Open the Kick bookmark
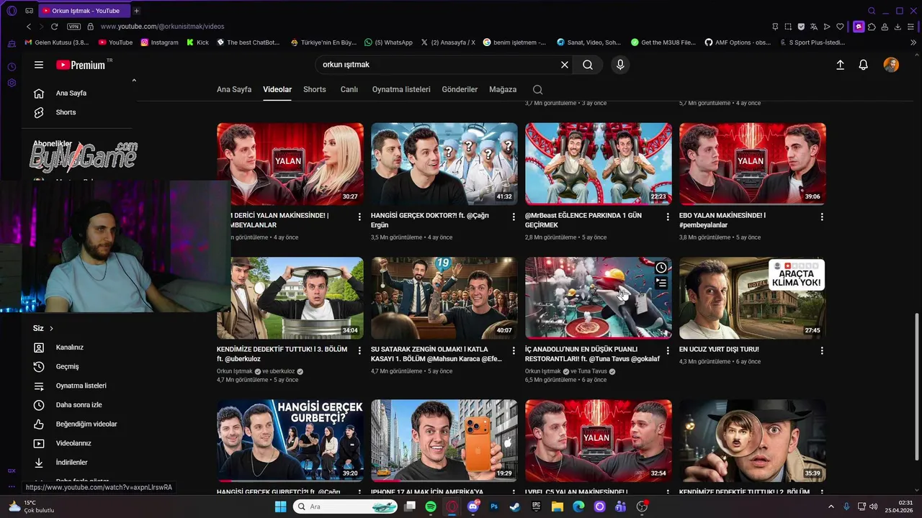The image size is (922, 518). point(197,42)
